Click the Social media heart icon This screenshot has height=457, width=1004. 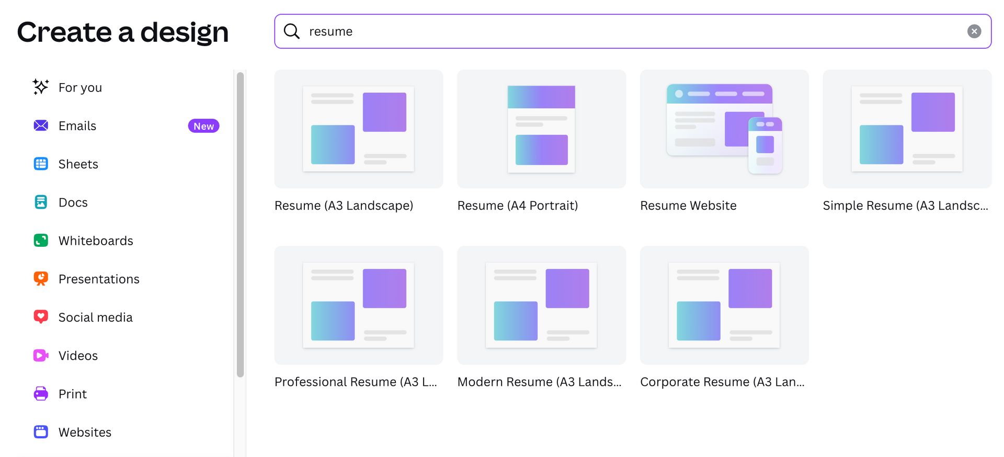click(41, 317)
